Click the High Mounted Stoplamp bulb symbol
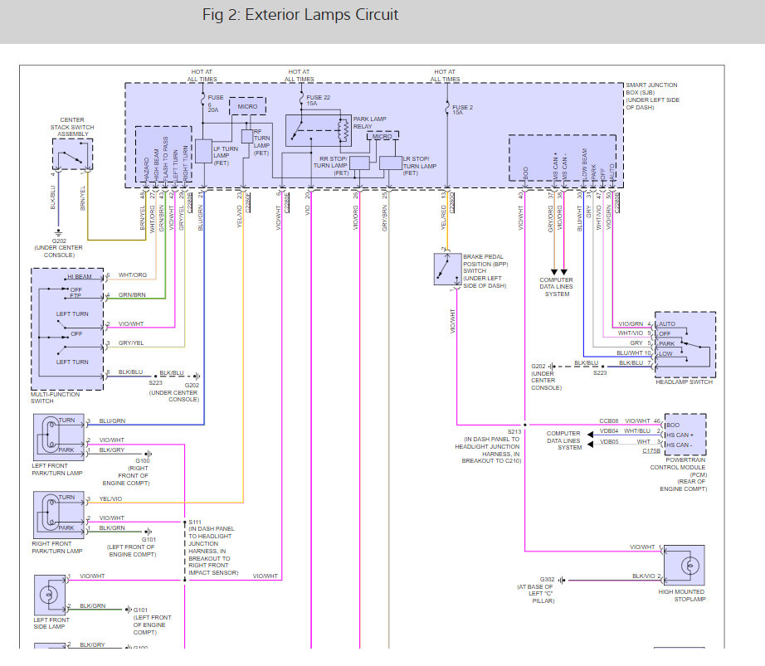765x666 pixels. click(689, 566)
